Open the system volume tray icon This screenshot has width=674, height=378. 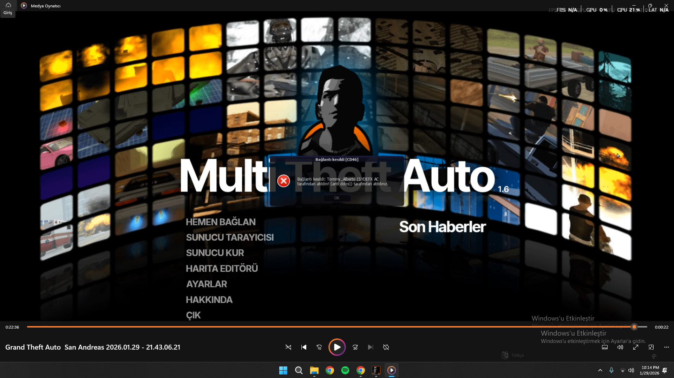pyautogui.click(x=631, y=370)
